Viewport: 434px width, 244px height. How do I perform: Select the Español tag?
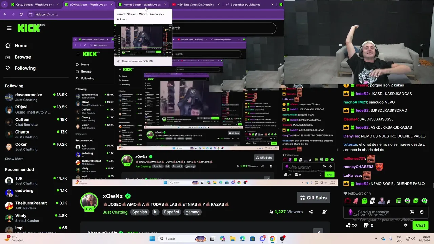(172, 212)
